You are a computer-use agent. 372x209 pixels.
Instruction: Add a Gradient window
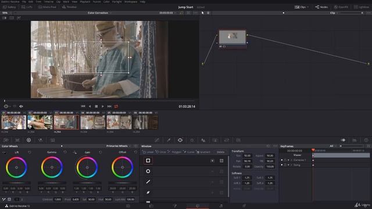click(x=203, y=152)
